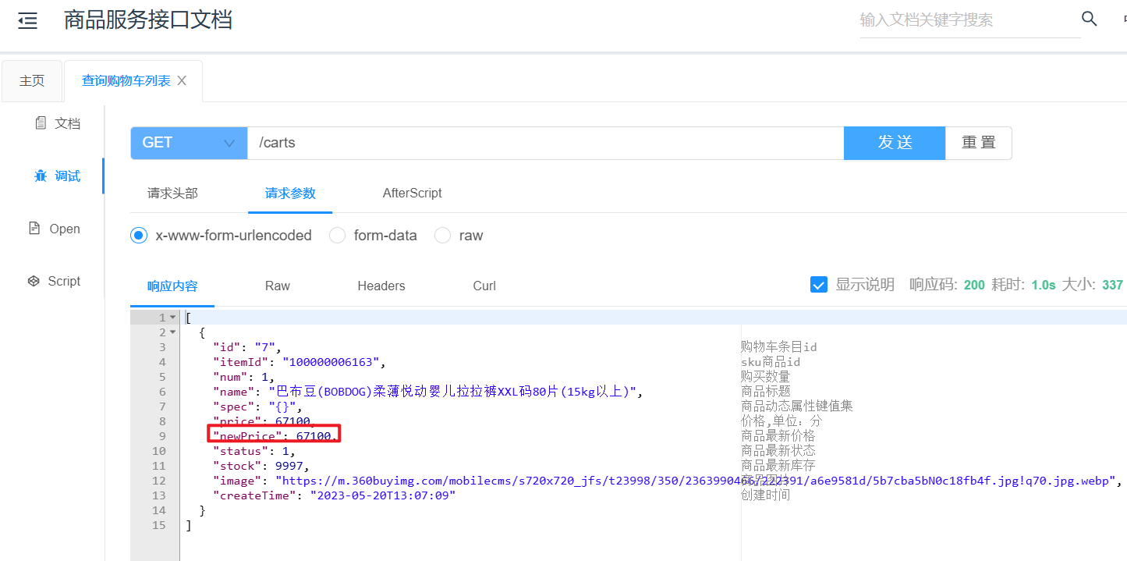Screen dimensions: 1127x561
Task: Click the 购物车条目id description
Action: pyautogui.click(x=779, y=347)
